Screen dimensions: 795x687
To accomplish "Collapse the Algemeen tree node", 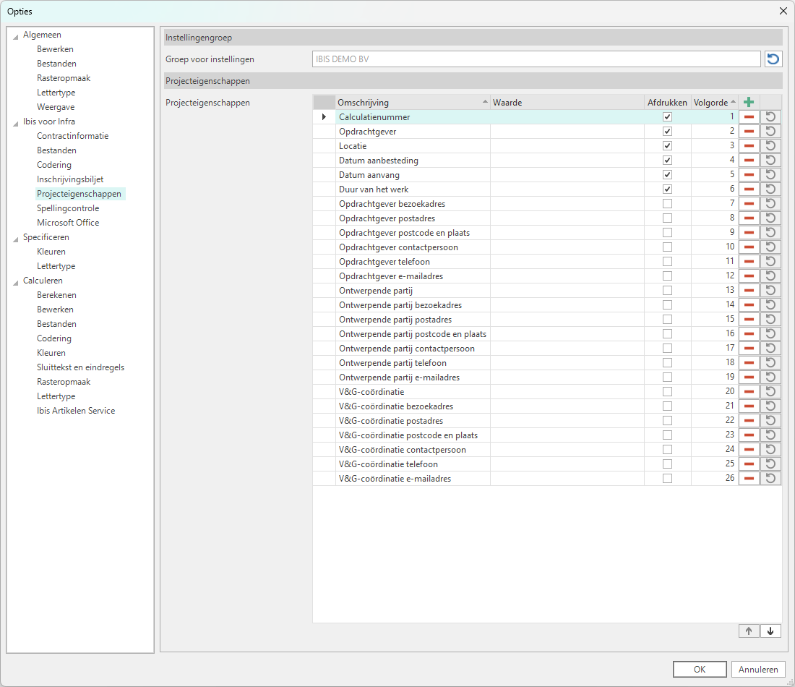I will [x=16, y=35].
